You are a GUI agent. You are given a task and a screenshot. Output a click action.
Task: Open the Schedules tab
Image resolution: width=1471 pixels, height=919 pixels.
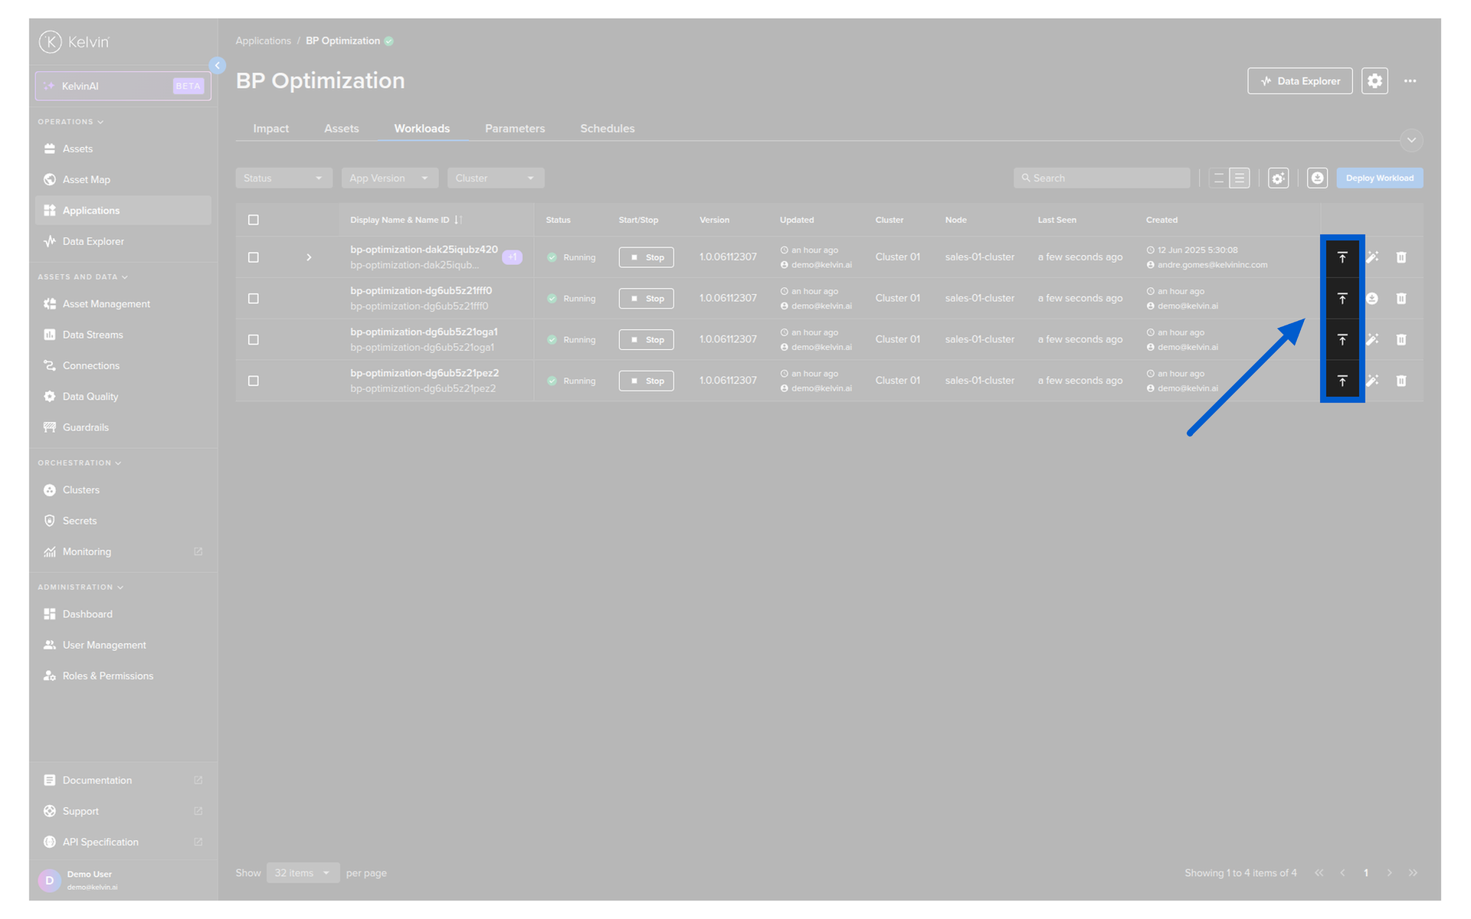coord(607,129)
